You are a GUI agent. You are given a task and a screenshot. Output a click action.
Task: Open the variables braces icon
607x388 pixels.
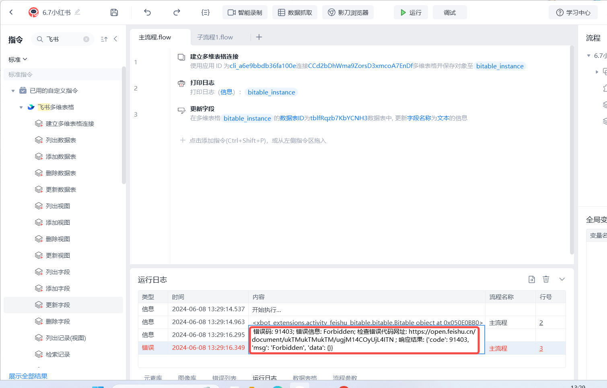[206, 12]
